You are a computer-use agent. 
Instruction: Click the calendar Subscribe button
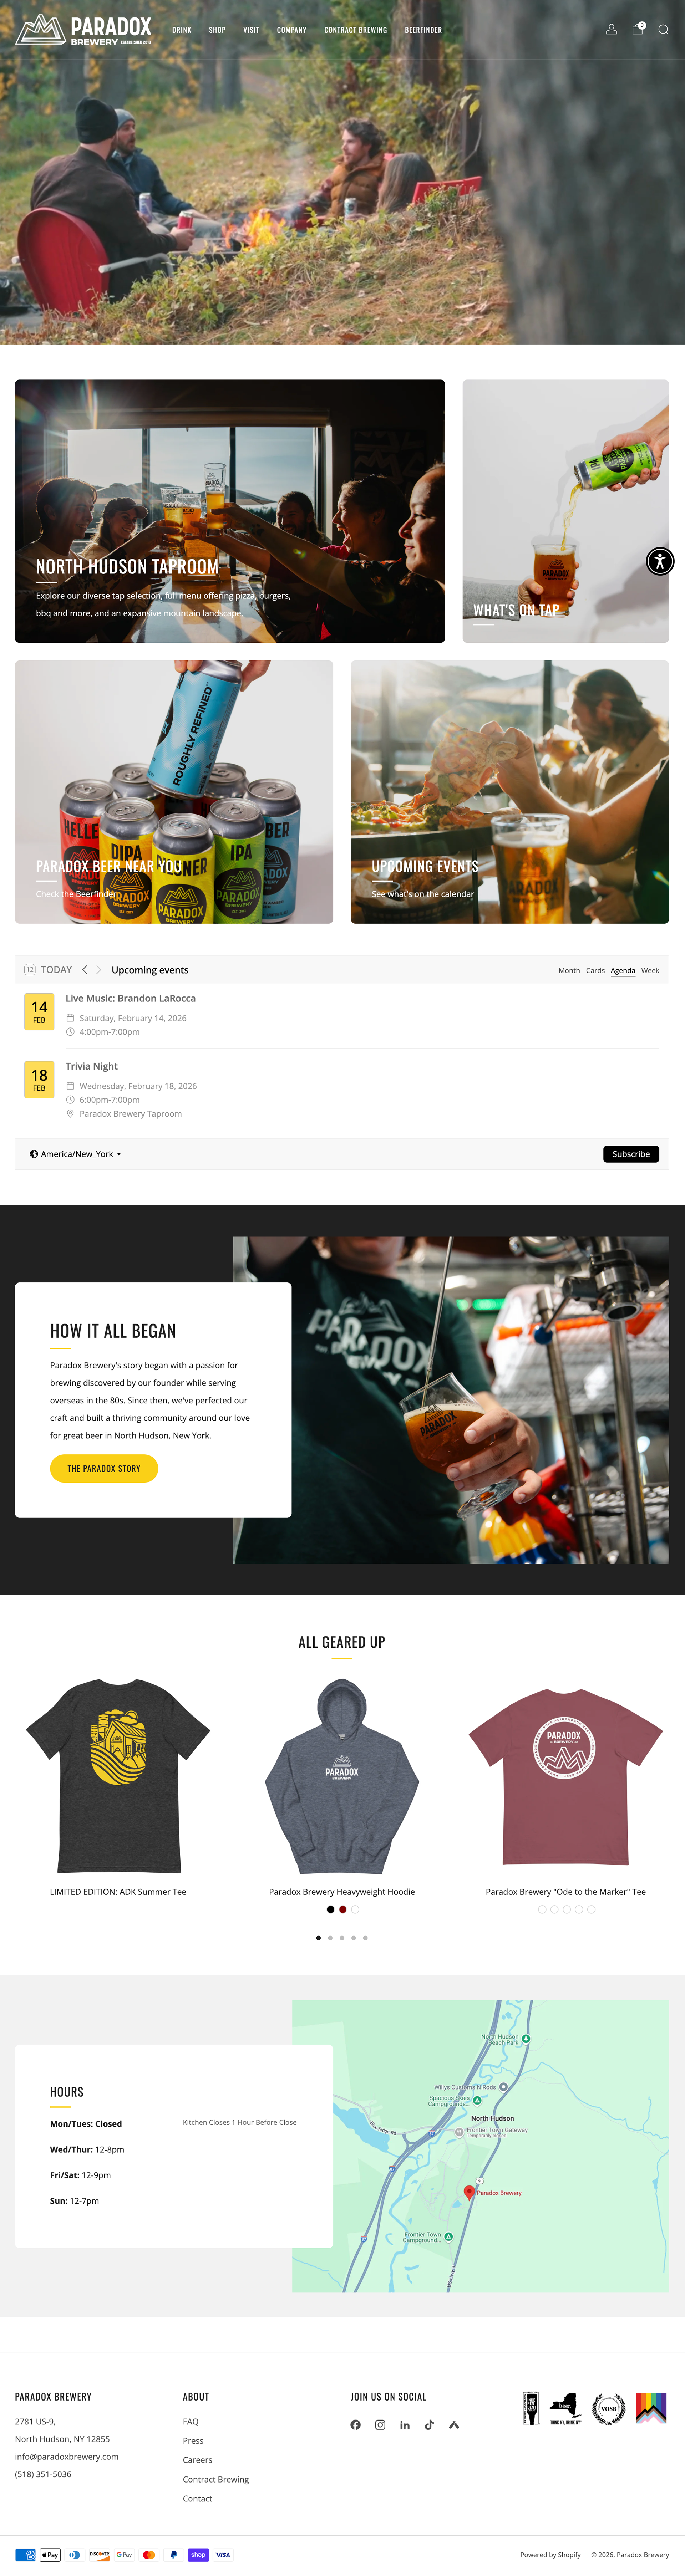click(631, 1154)
